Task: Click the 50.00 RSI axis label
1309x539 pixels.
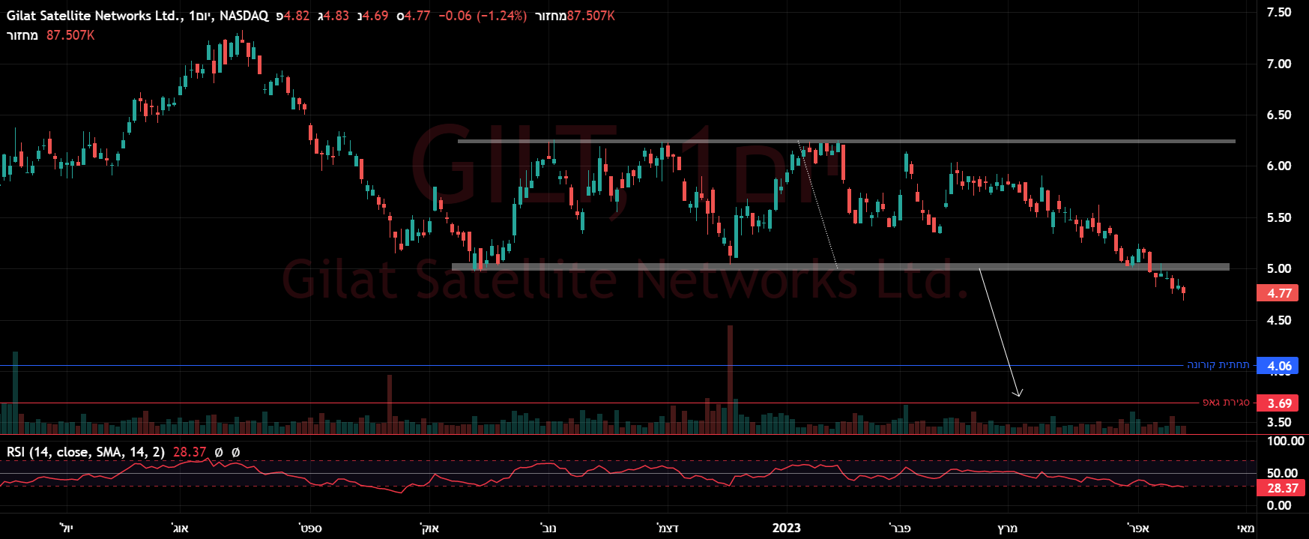Action: [x=1282, y=473]
